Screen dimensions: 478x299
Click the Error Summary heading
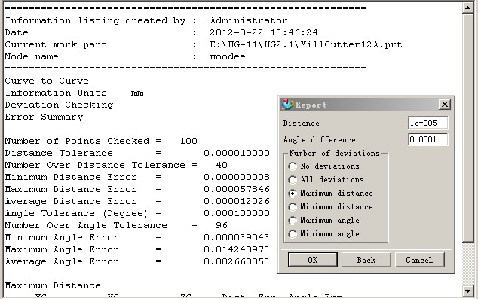[x=44, y=117]
